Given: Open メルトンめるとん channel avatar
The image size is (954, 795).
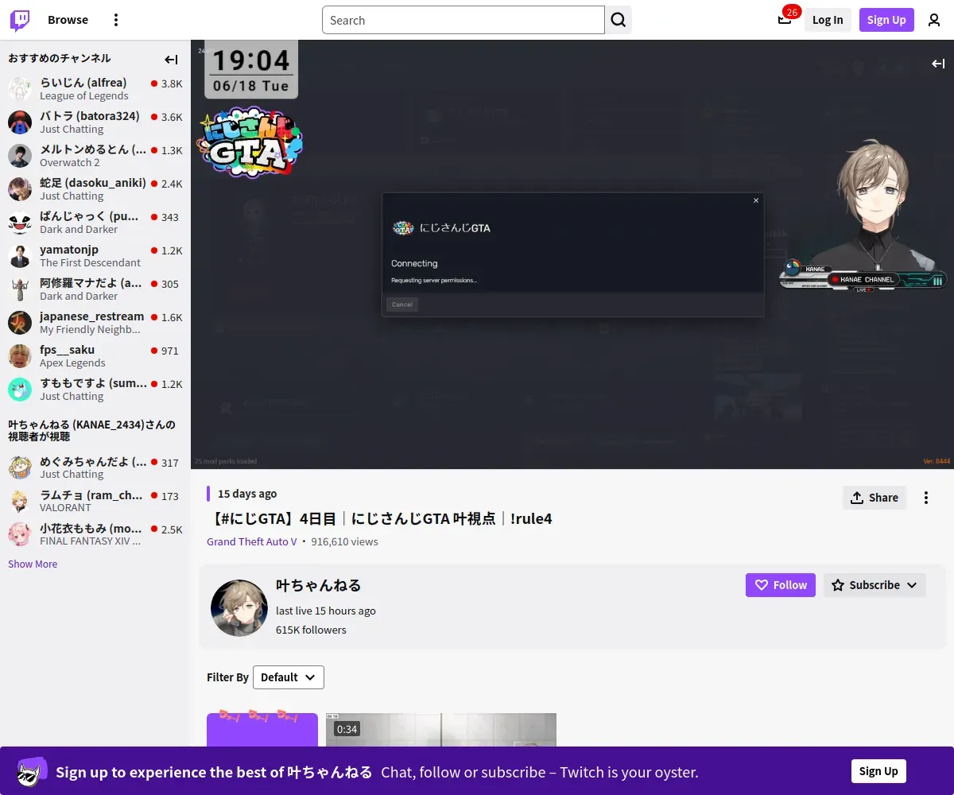Looking at the screenshot, I should point(20,155).
